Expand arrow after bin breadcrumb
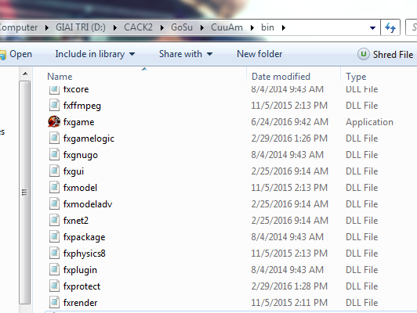The image size is (417, 313). click(284, 27)
